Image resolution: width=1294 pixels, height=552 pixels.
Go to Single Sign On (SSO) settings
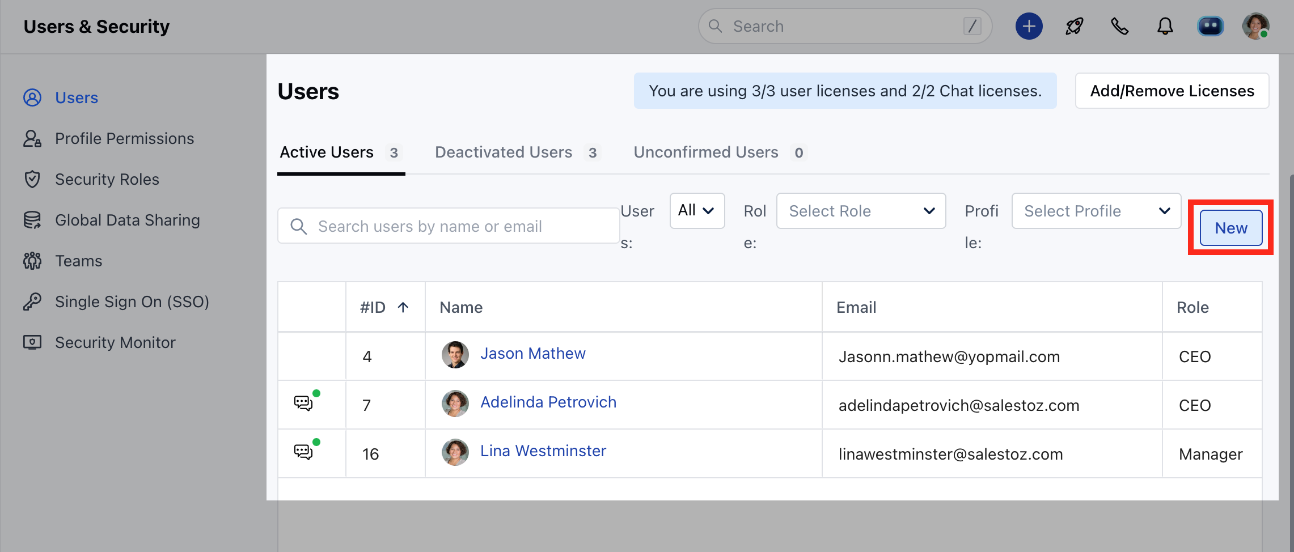tap(132, 302)
